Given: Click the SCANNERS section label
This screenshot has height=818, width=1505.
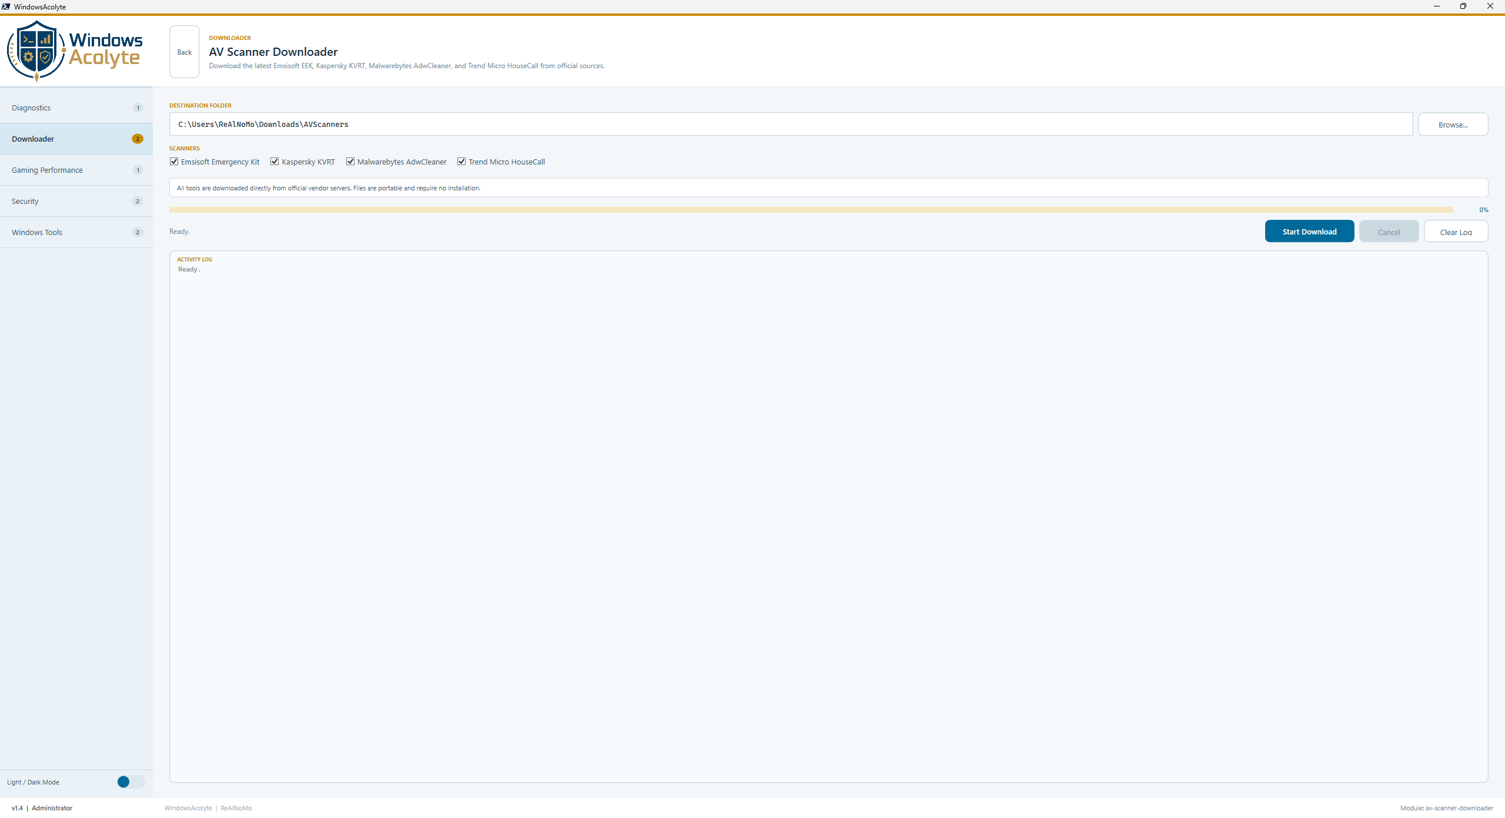Looking at the screenshot, I should (x=185, y=149).
